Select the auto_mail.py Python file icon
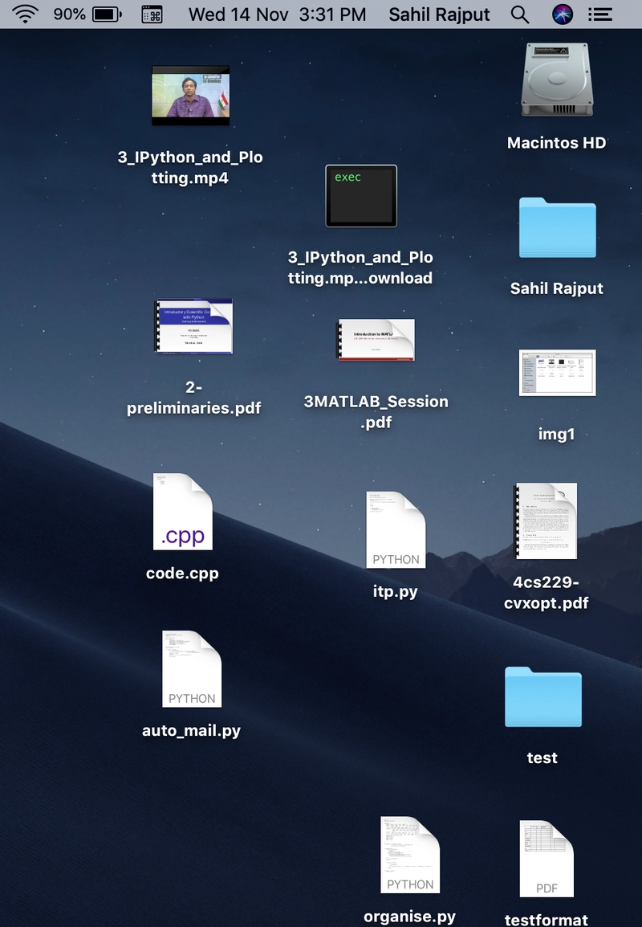 click(192, 668)
